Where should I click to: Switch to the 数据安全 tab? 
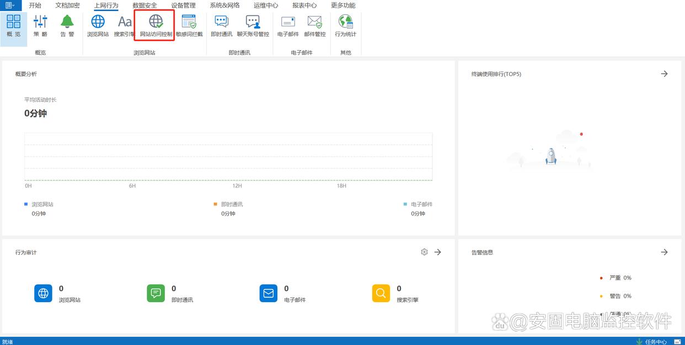[x=145, y=6]
